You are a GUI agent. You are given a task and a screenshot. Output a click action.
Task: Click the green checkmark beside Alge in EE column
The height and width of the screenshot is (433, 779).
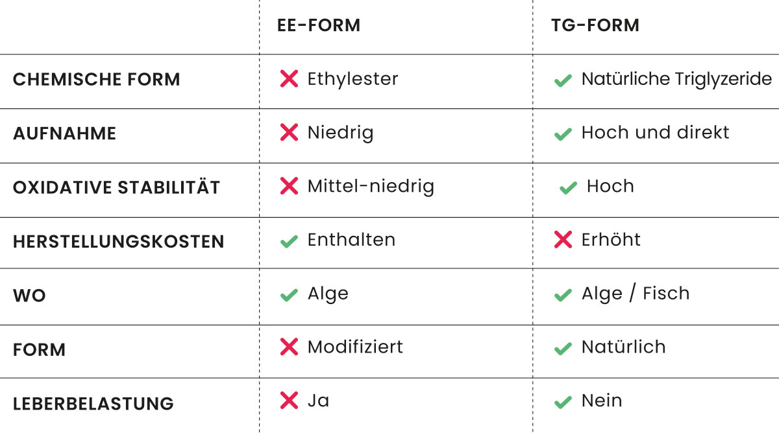289,295
